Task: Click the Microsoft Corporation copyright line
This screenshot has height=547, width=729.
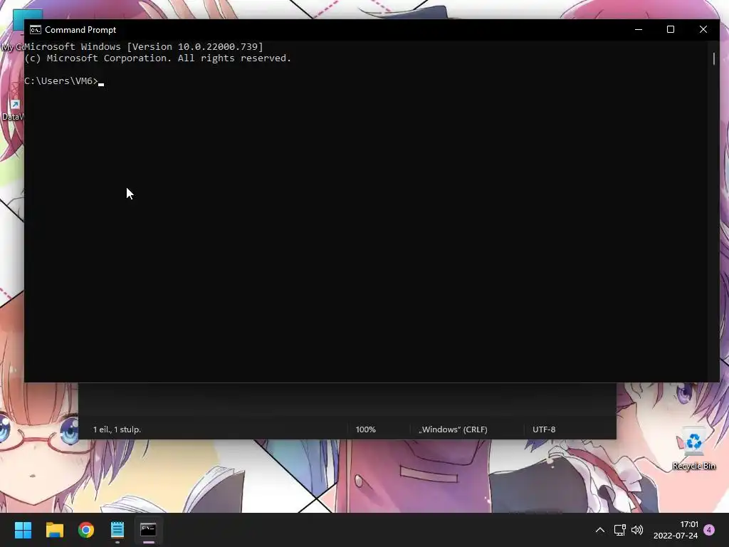Action: click(158, 58)
